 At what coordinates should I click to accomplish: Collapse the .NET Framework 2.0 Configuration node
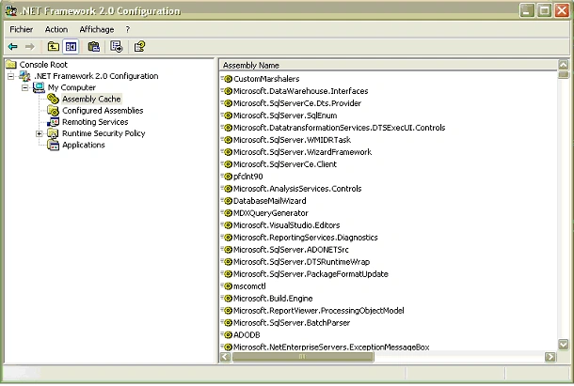[x=11, y=76]
